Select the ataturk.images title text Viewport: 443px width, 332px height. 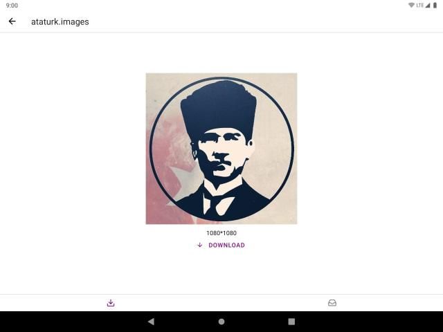(60, 21)
